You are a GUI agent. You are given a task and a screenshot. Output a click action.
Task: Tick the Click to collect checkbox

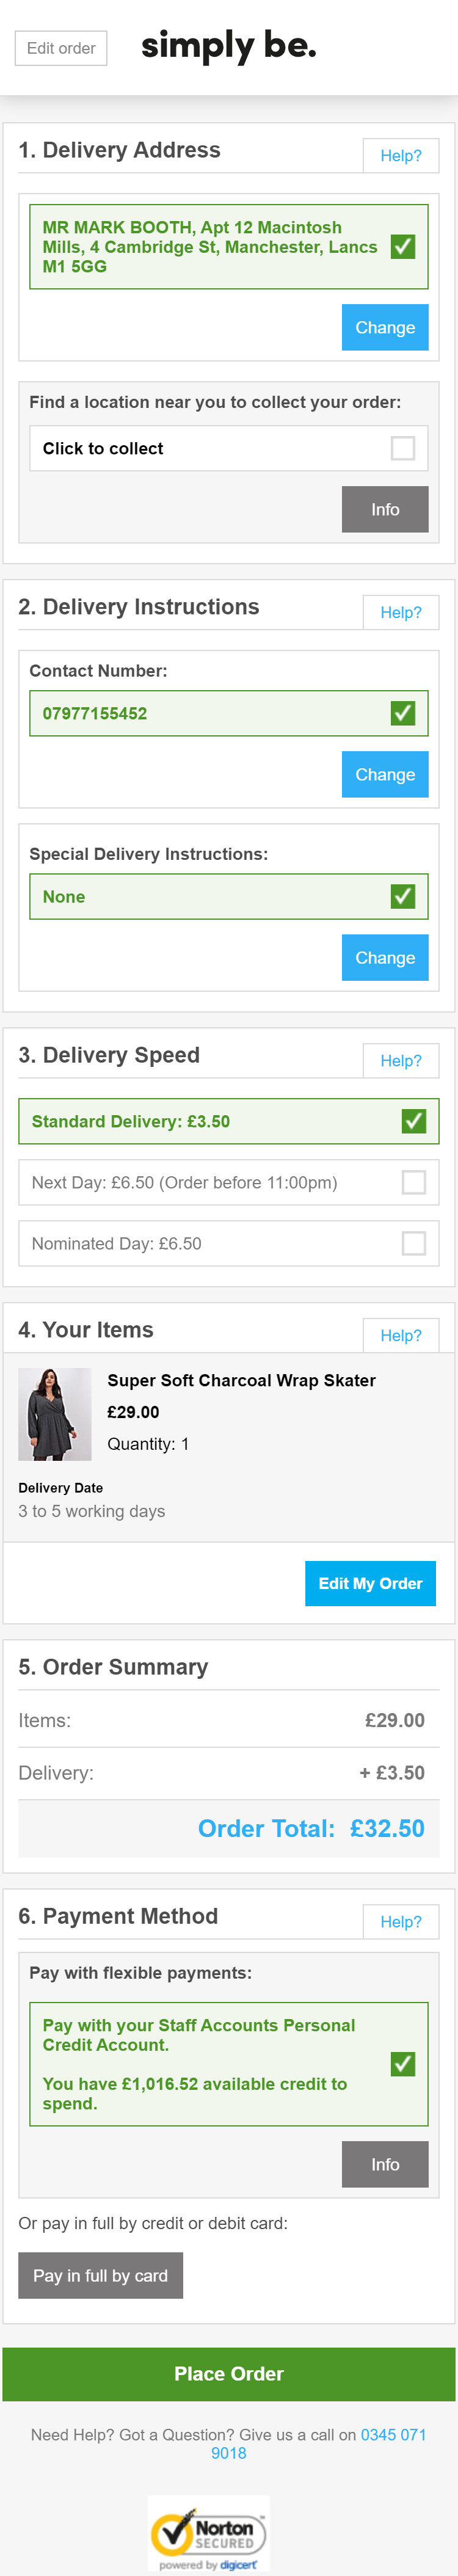(402, 448)
